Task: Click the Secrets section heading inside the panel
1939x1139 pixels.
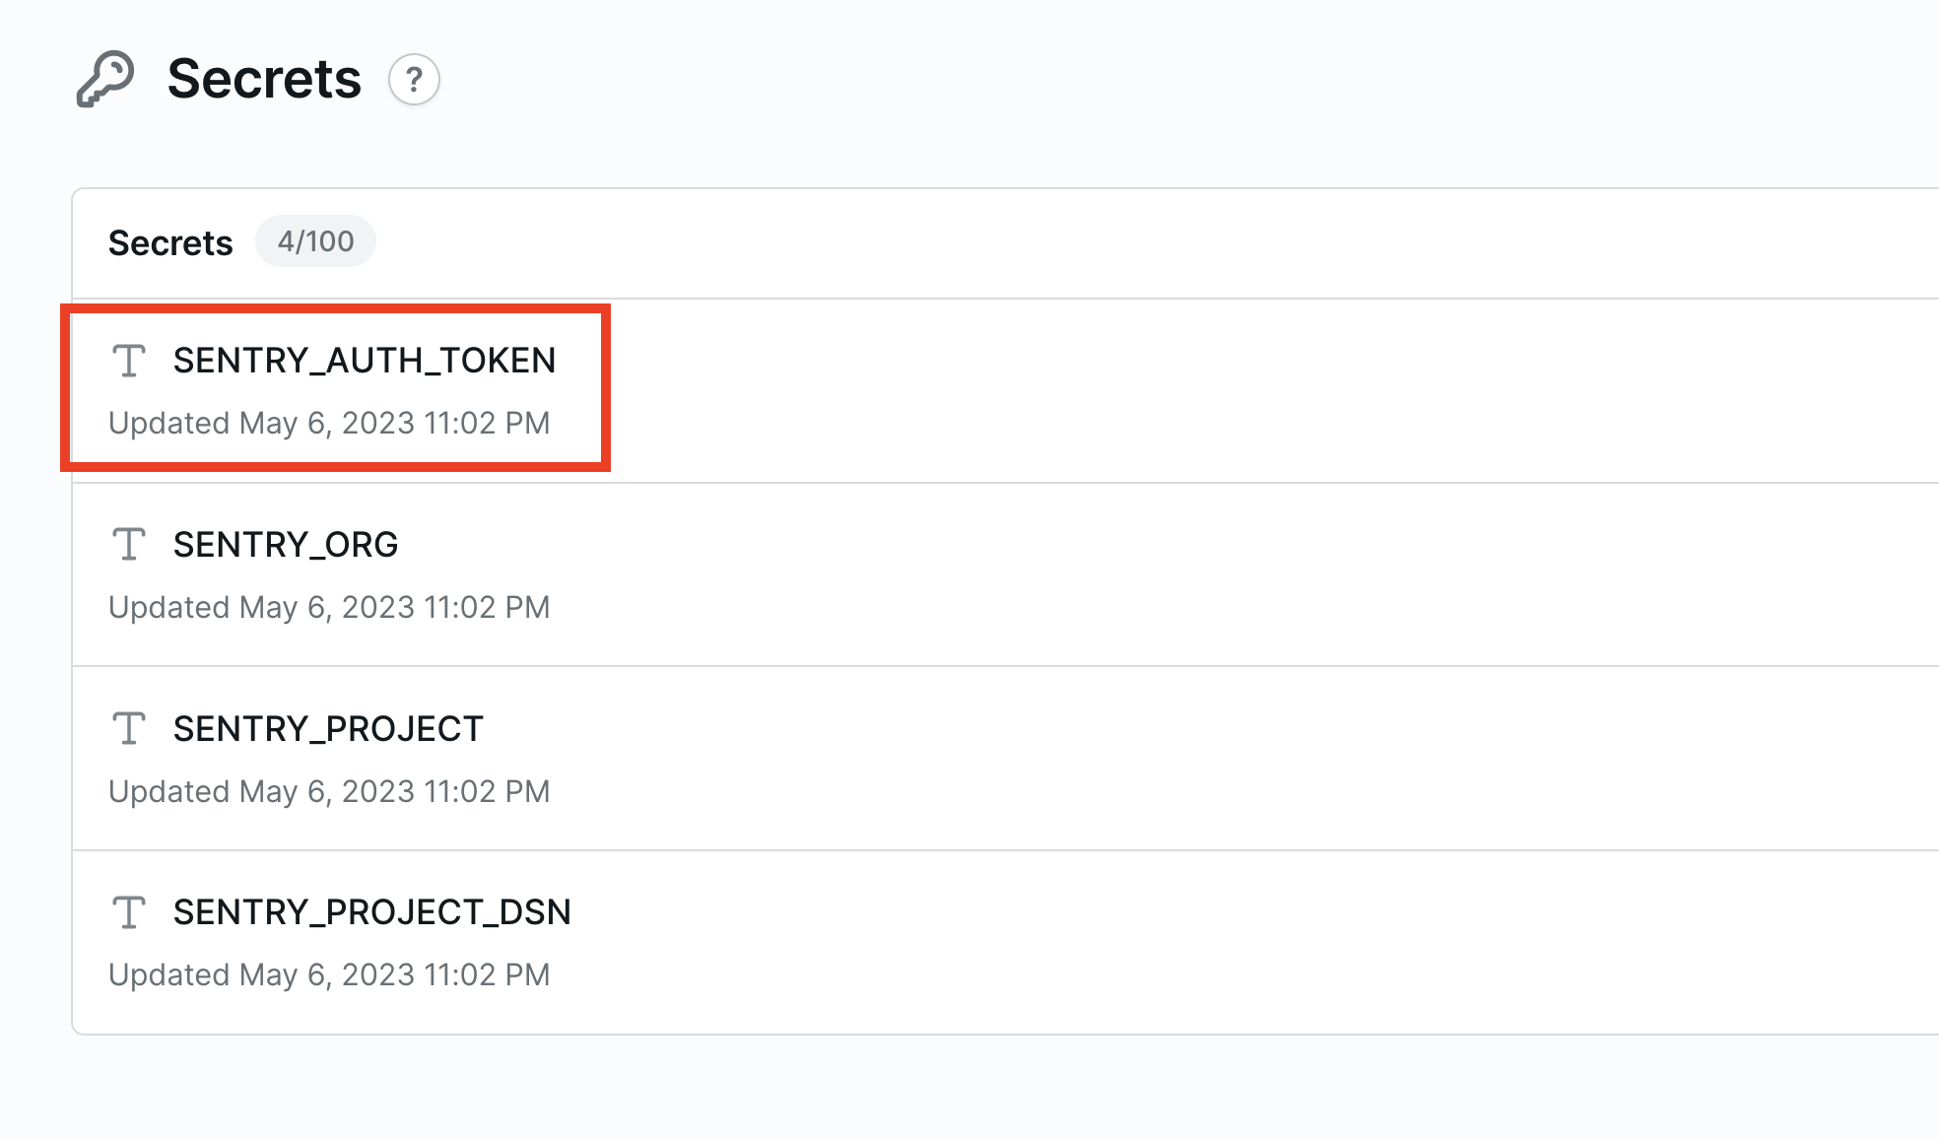Action: (170, 242)
